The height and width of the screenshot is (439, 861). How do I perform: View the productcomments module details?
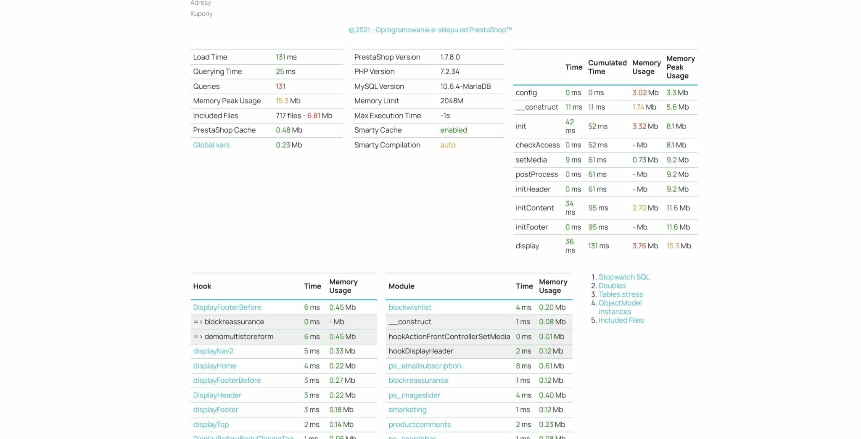pos(420,424)
